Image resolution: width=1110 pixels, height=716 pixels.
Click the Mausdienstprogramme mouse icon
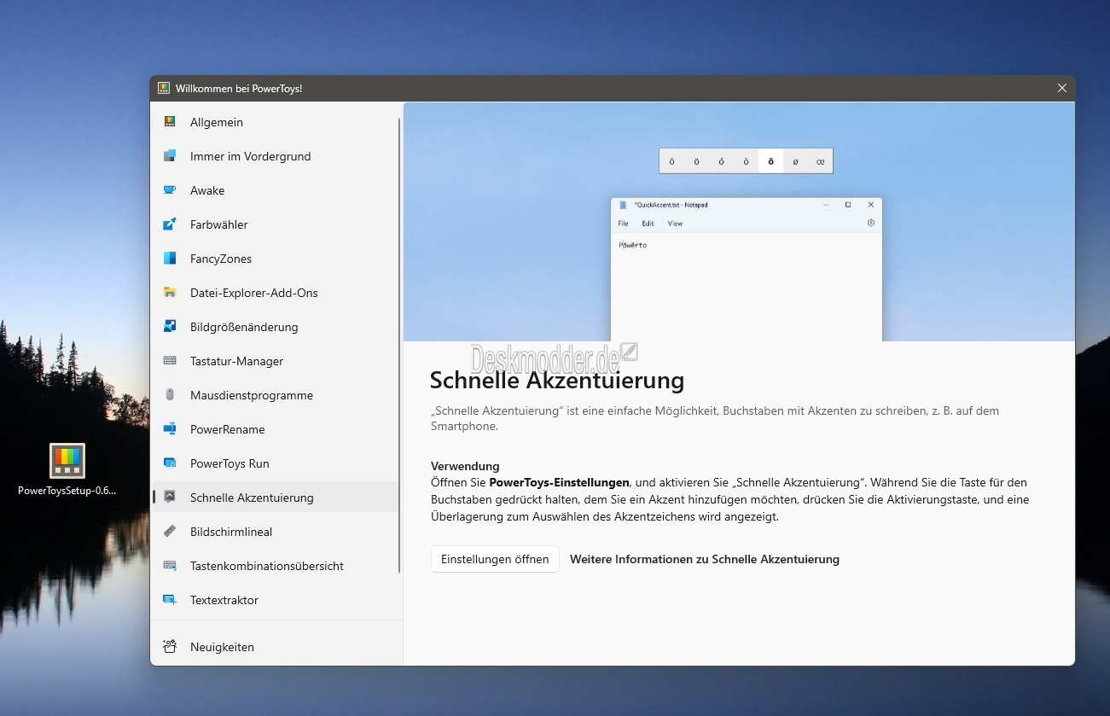click(x=170, y=395)
